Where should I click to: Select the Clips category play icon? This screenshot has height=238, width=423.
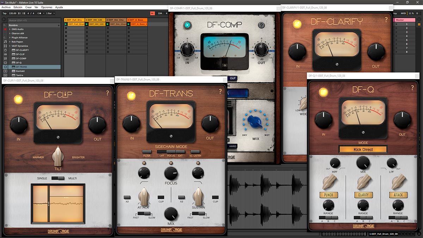pyautogui.click(x=5, y=71)
